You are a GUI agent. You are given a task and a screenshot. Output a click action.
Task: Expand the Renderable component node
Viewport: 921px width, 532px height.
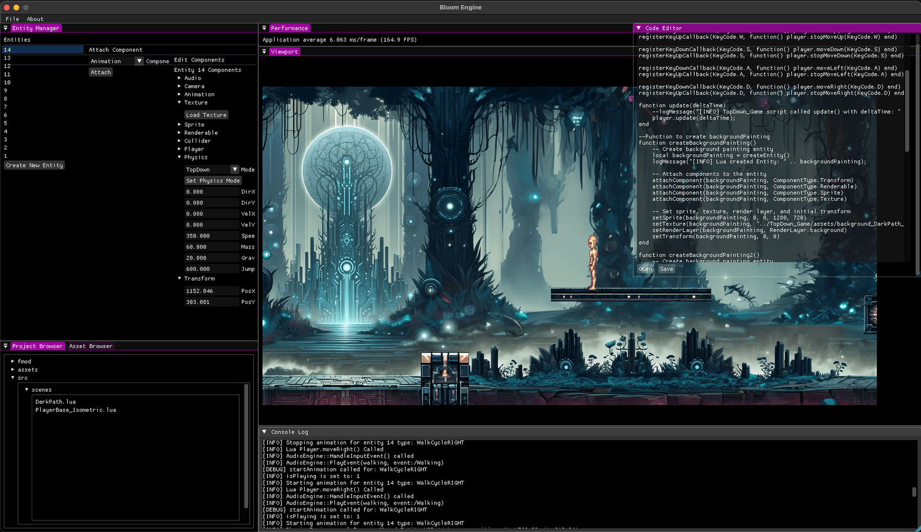point(180,133)
